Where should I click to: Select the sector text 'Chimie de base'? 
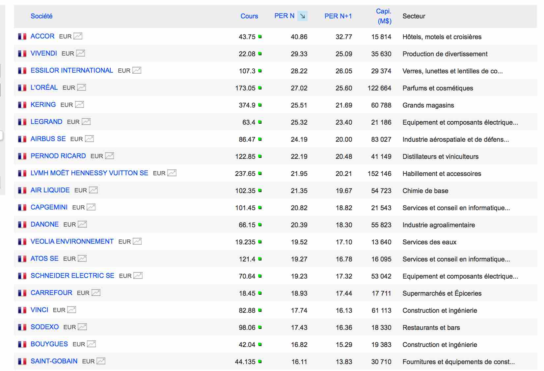click(425, 191)
